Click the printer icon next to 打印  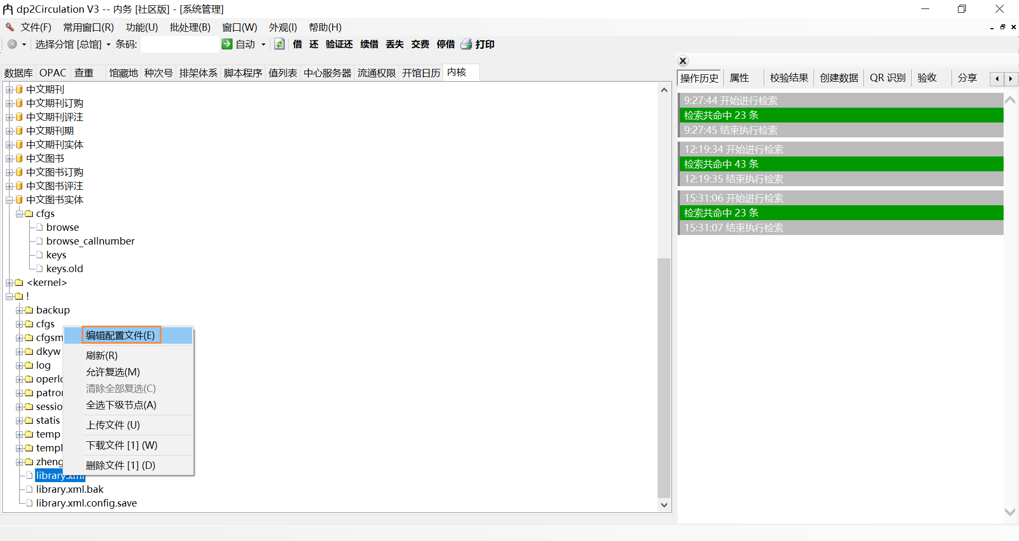[x=466, y=44]
